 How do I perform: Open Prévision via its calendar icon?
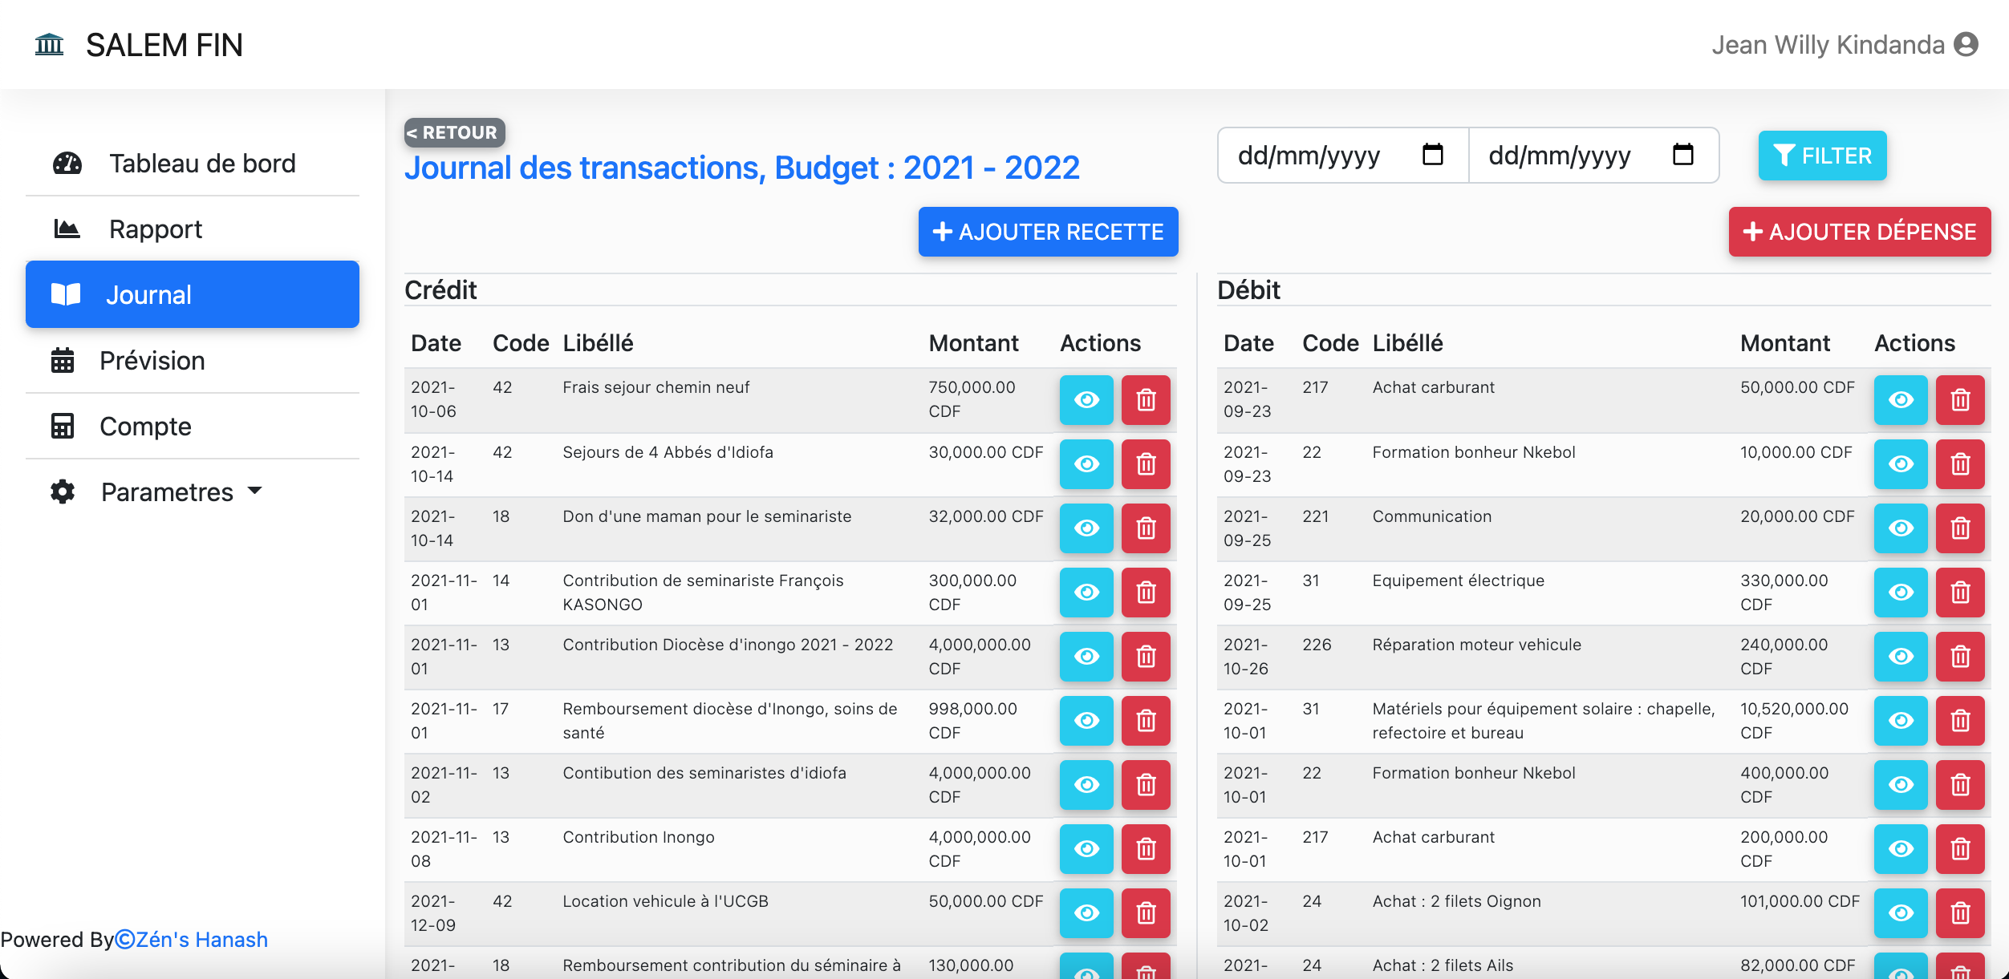63,360
